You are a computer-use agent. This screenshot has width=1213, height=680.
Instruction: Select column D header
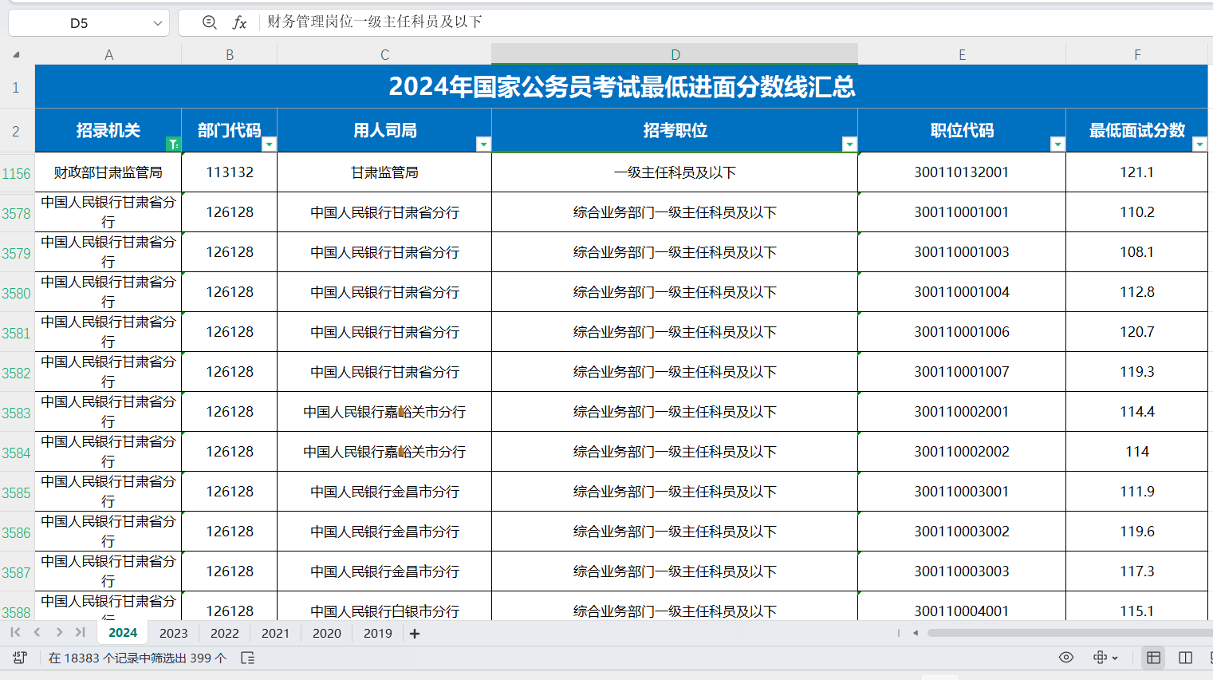(x=675, y=54)
